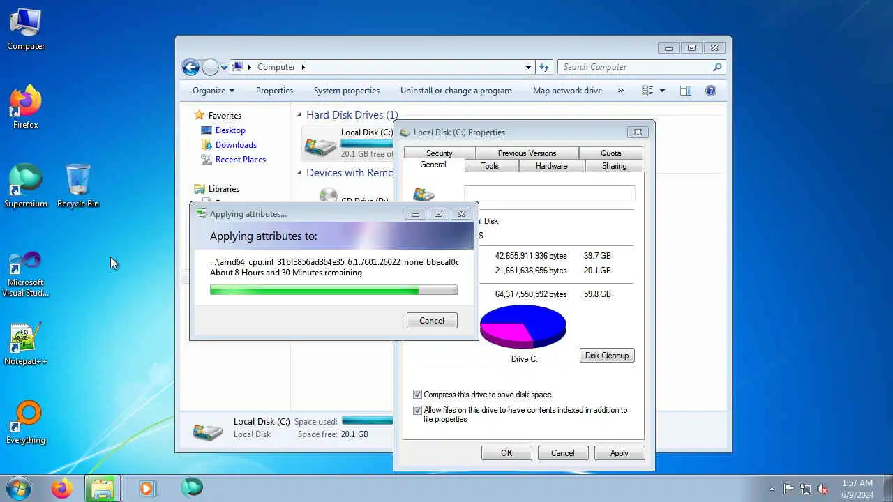
Task: Select the Local Disk (C:) drive icon
Action: [320, 144]
